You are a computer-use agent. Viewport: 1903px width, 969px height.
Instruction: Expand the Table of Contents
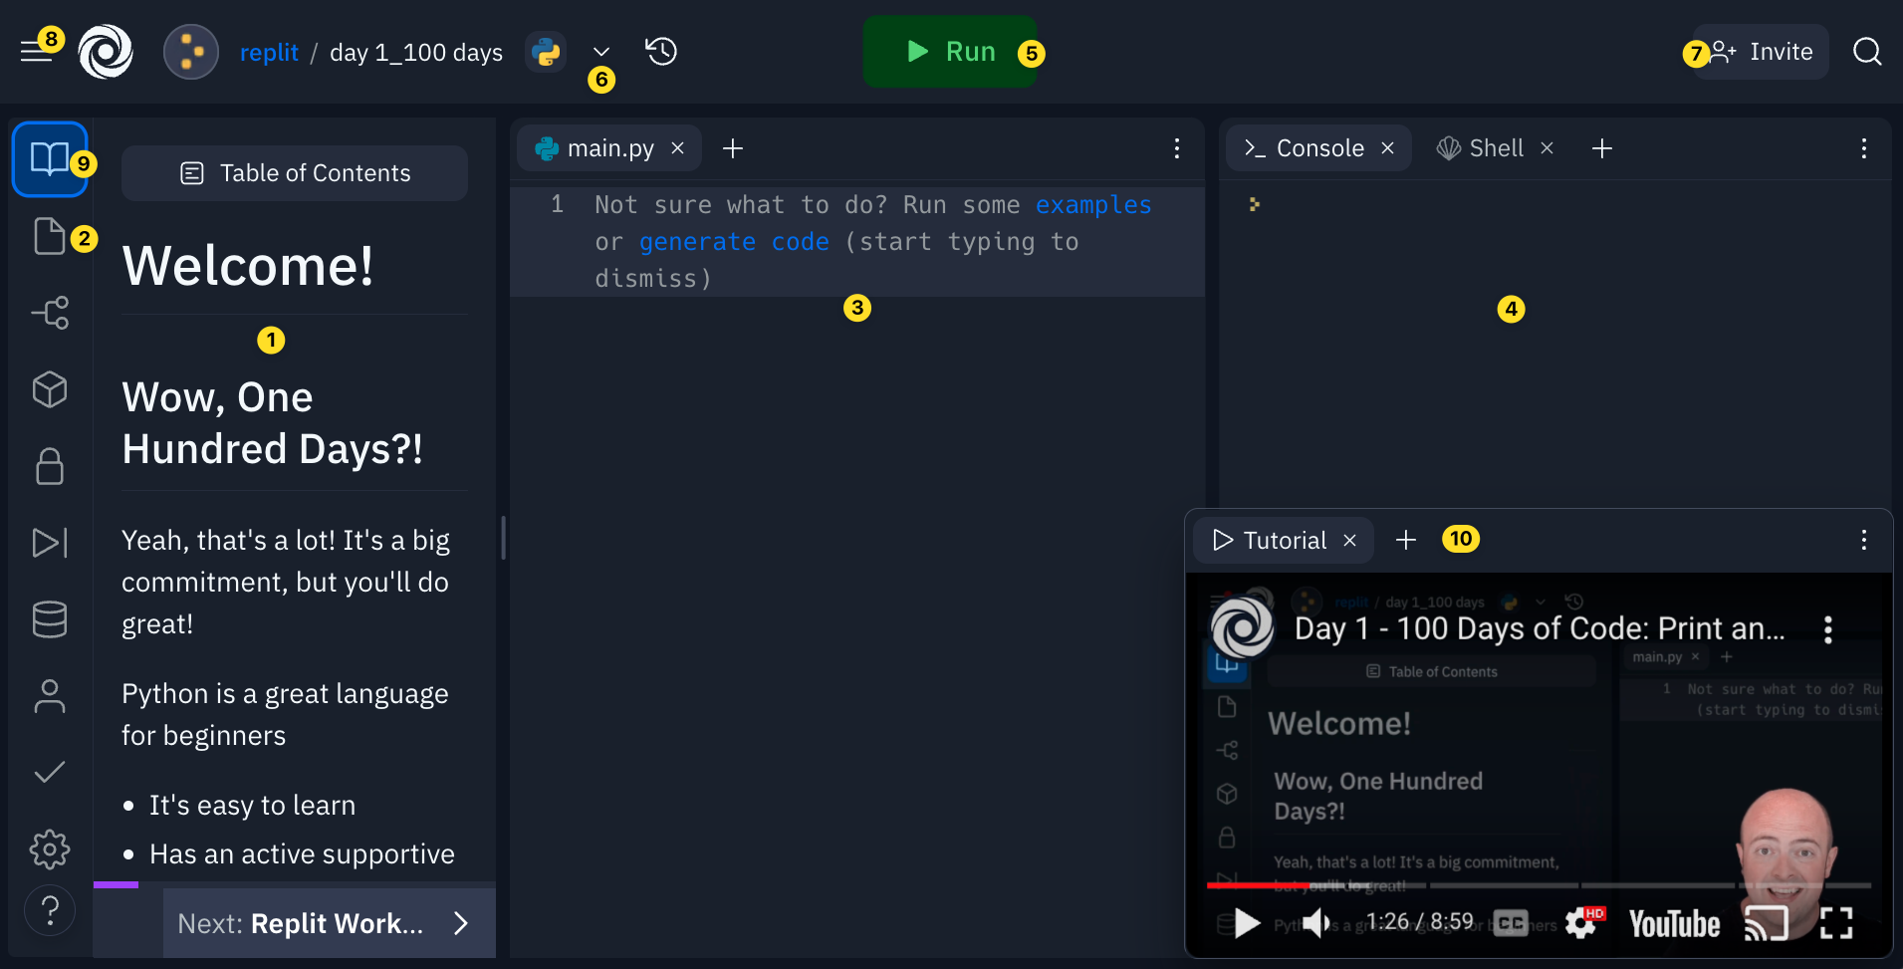tap(295, 173)
